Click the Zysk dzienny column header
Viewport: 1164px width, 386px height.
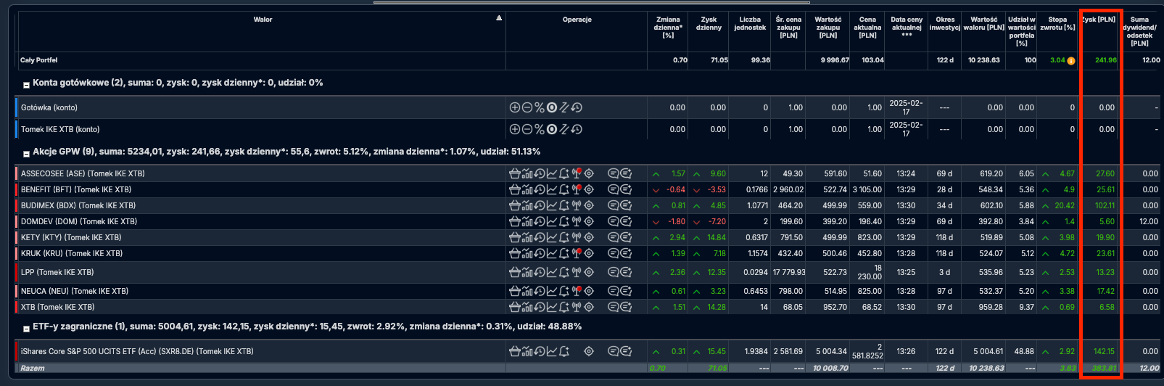point(709,23)
